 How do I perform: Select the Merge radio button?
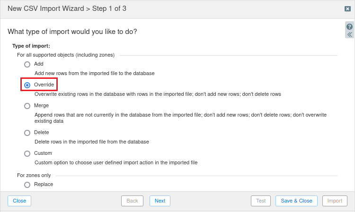pyautogui.click(x=27, y=106)
